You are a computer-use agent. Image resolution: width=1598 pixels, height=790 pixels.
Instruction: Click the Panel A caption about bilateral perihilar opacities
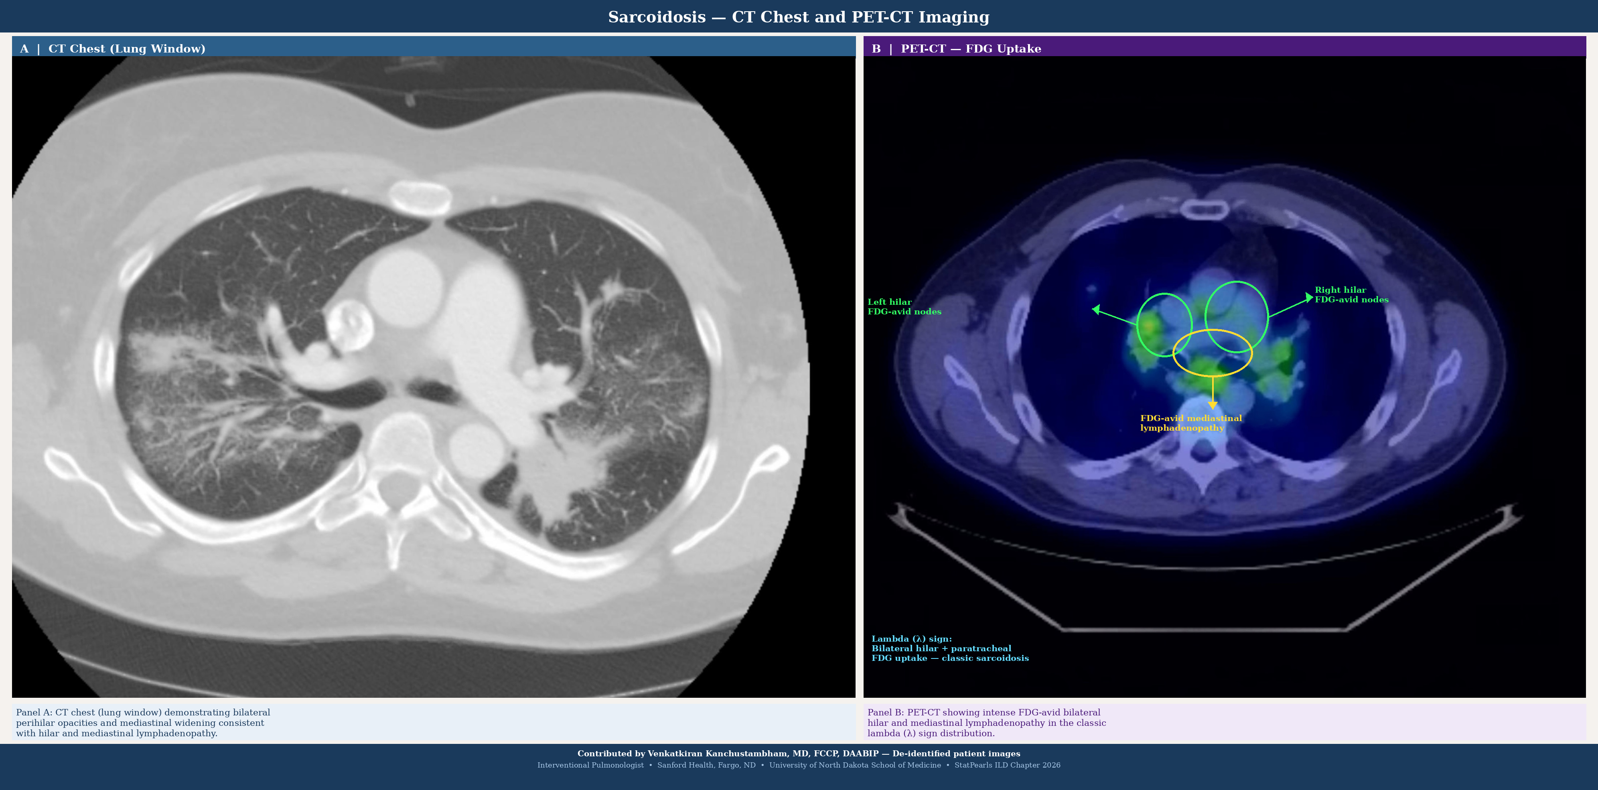(x=143, y=722)
